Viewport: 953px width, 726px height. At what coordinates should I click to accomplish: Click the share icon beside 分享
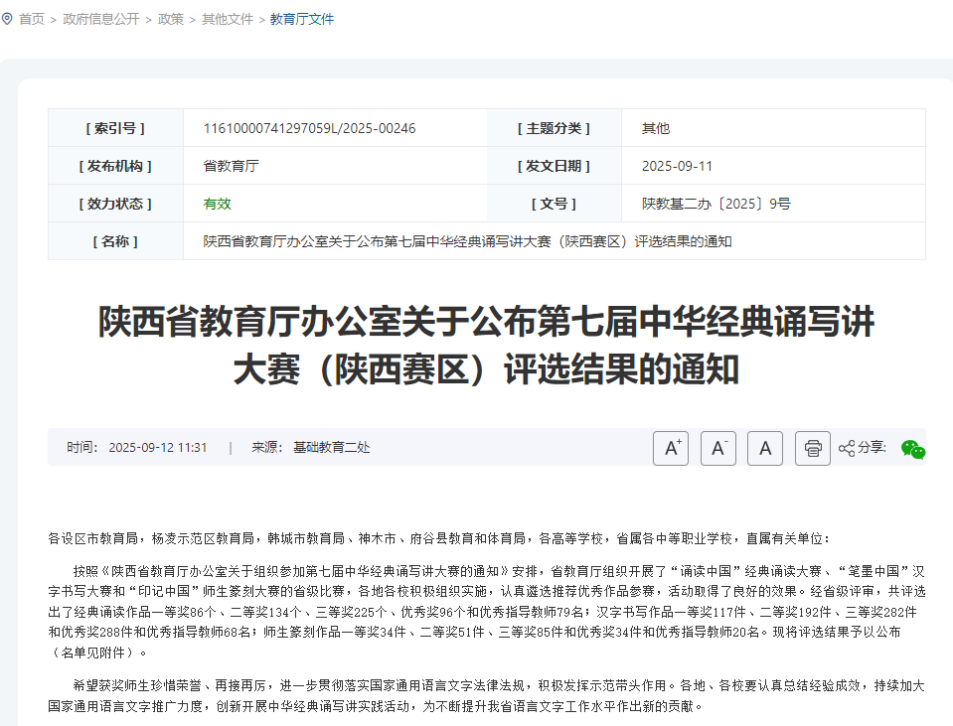847,448
